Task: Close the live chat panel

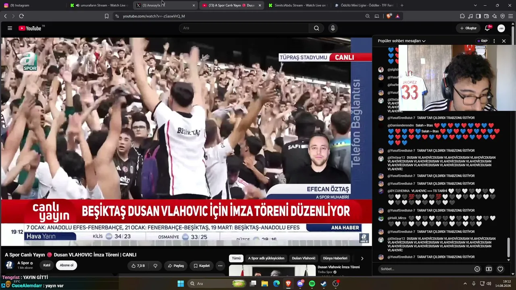Action: point(504,41)
